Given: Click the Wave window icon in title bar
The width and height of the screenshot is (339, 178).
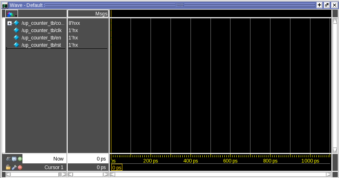Looking at the screenshot, I should [5, 5].
